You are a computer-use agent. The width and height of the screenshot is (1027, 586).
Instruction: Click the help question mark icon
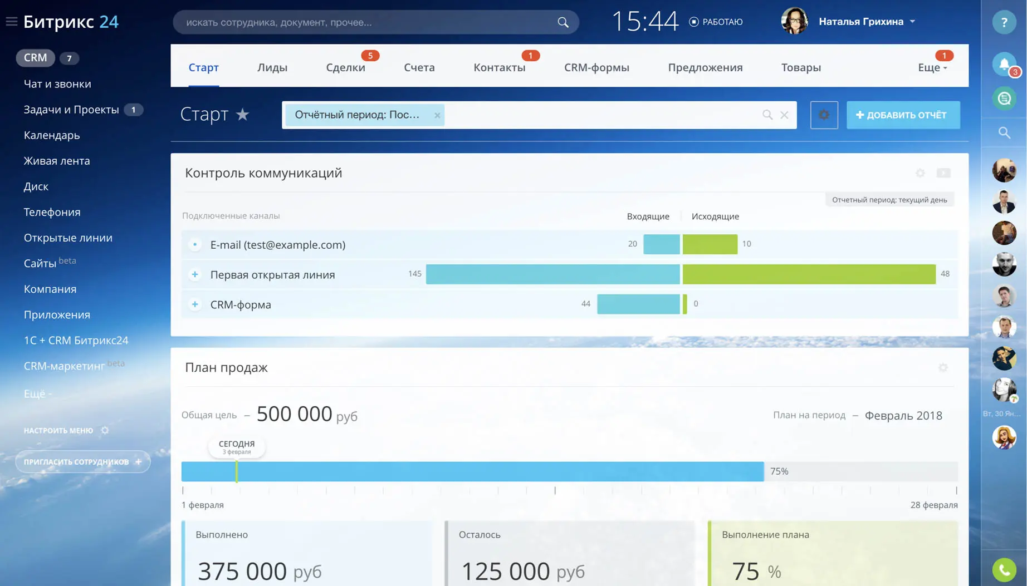[x=1004, y=22]
